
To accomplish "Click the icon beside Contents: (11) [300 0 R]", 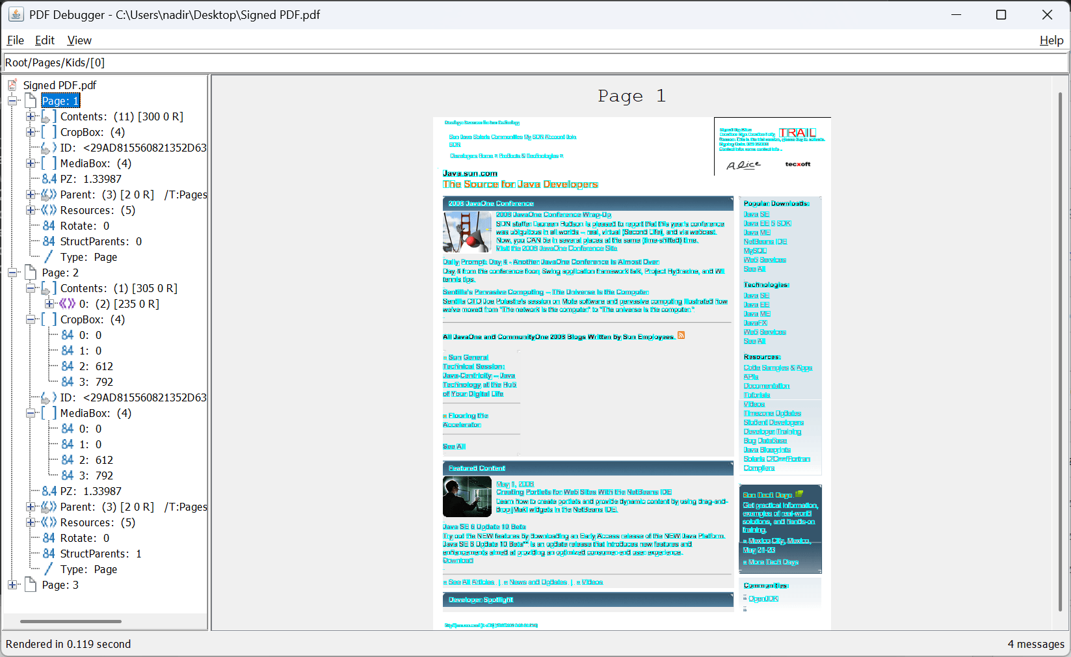I will point(49,116).
